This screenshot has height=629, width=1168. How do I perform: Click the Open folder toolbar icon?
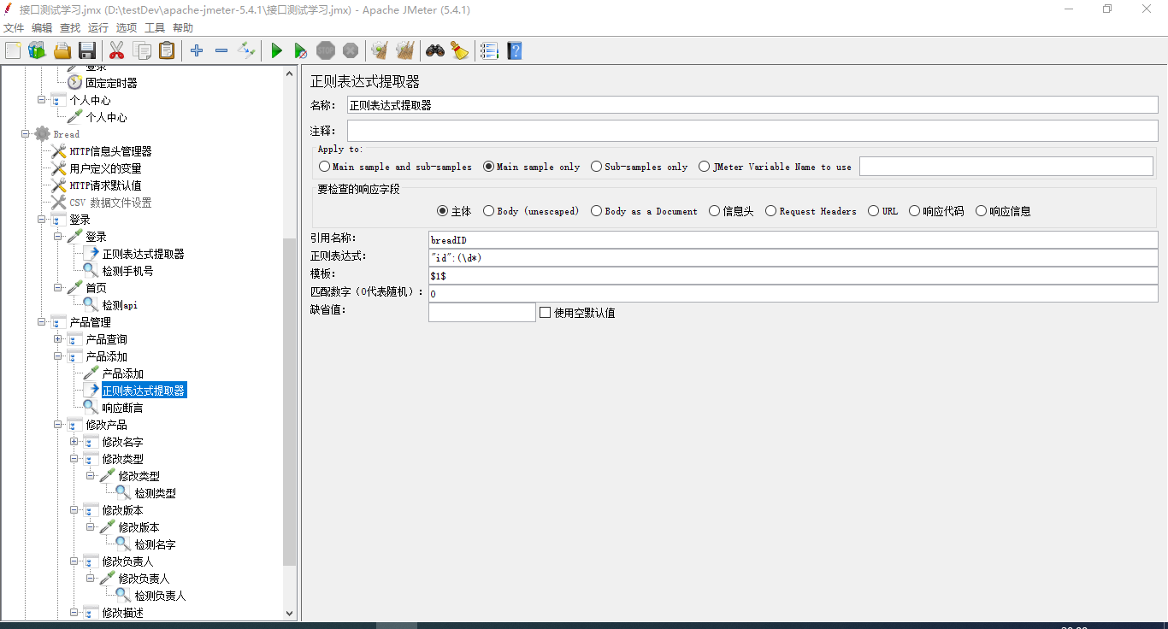pos(62,51)
